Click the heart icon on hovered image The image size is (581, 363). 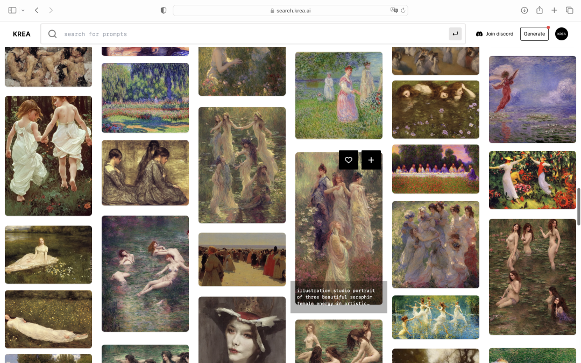point(349,160)
